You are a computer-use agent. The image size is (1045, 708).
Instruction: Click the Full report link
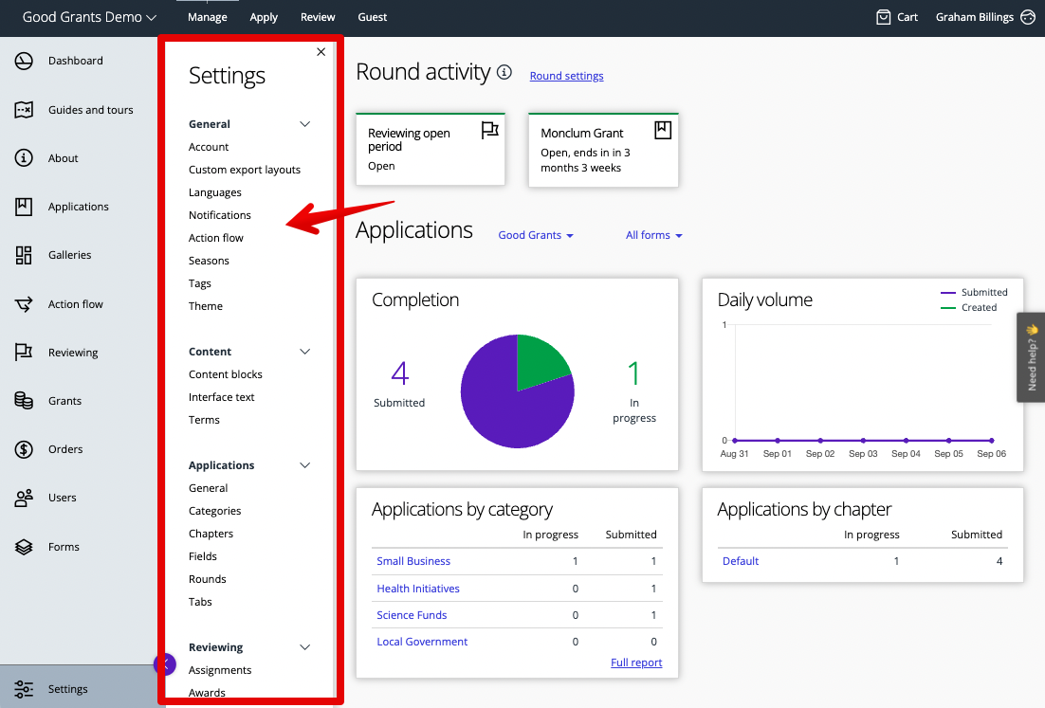point(636,663)
